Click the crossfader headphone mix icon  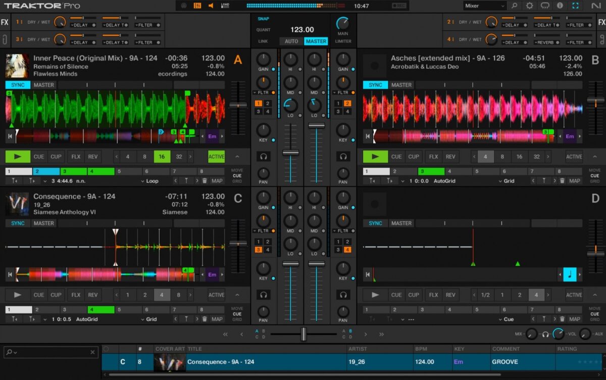[x=545, y=334]
